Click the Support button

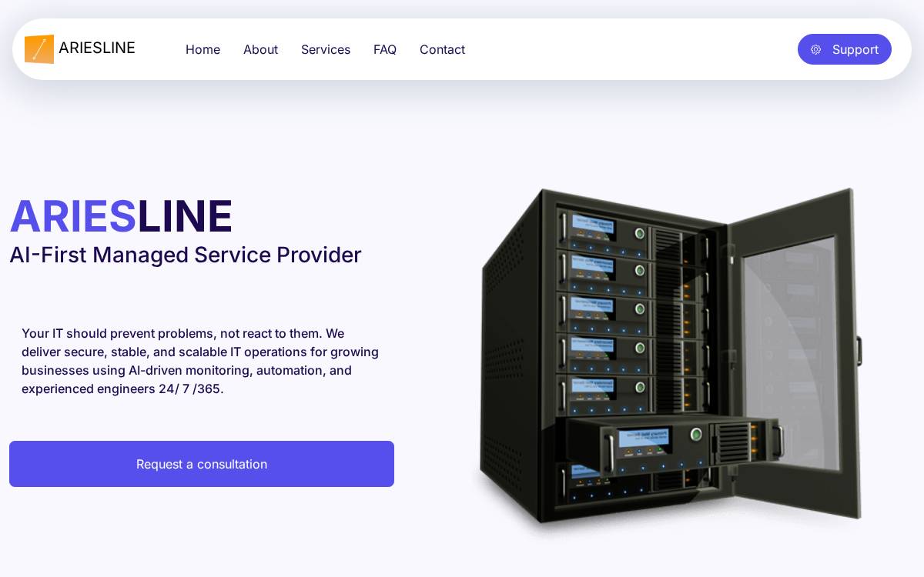(x=845, y=49)
